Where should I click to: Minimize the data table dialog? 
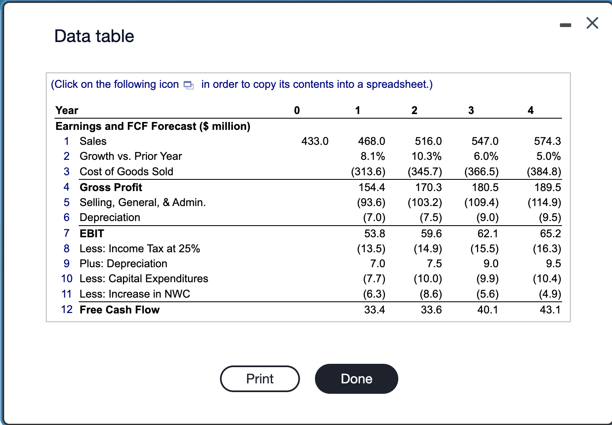pyautogui.click(x=565, y=25)
